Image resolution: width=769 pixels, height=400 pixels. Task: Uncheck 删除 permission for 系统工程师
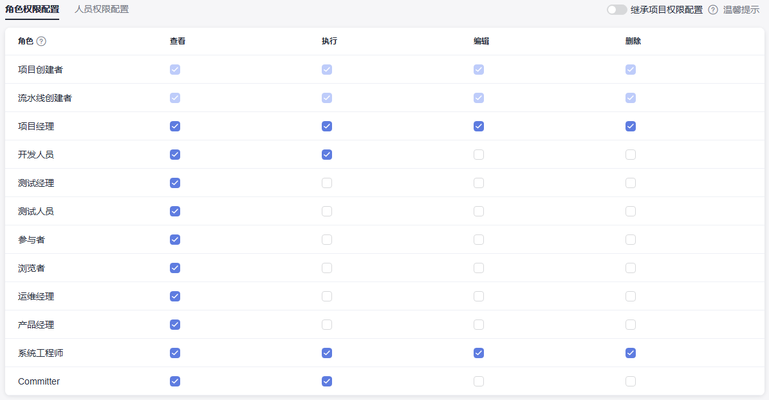pyautogui.click(x=631, y=353)
